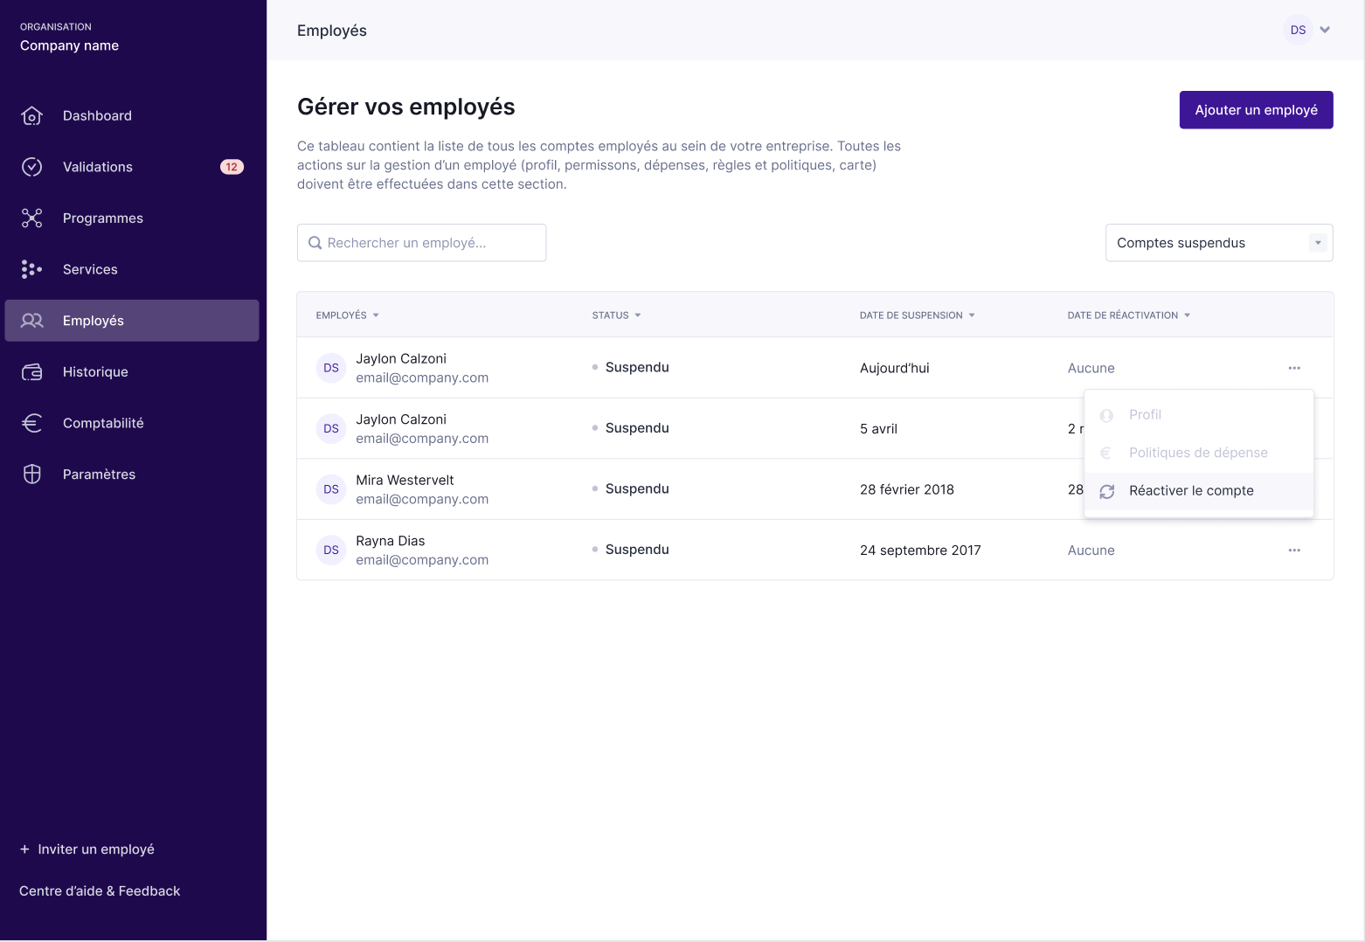Click the Dashboard house icon
The height and width of the screenshot is (942, 1365).
click(32, 116)
